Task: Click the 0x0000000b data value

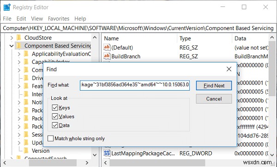Action: (x=253, y=100)
